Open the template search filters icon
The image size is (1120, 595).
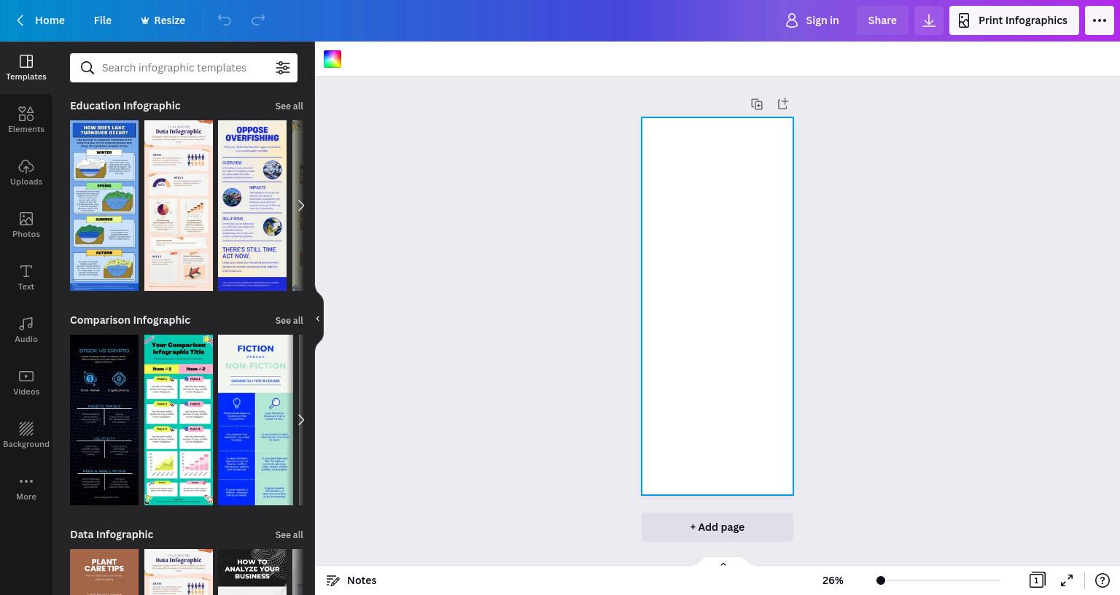[x=283, y=68]
